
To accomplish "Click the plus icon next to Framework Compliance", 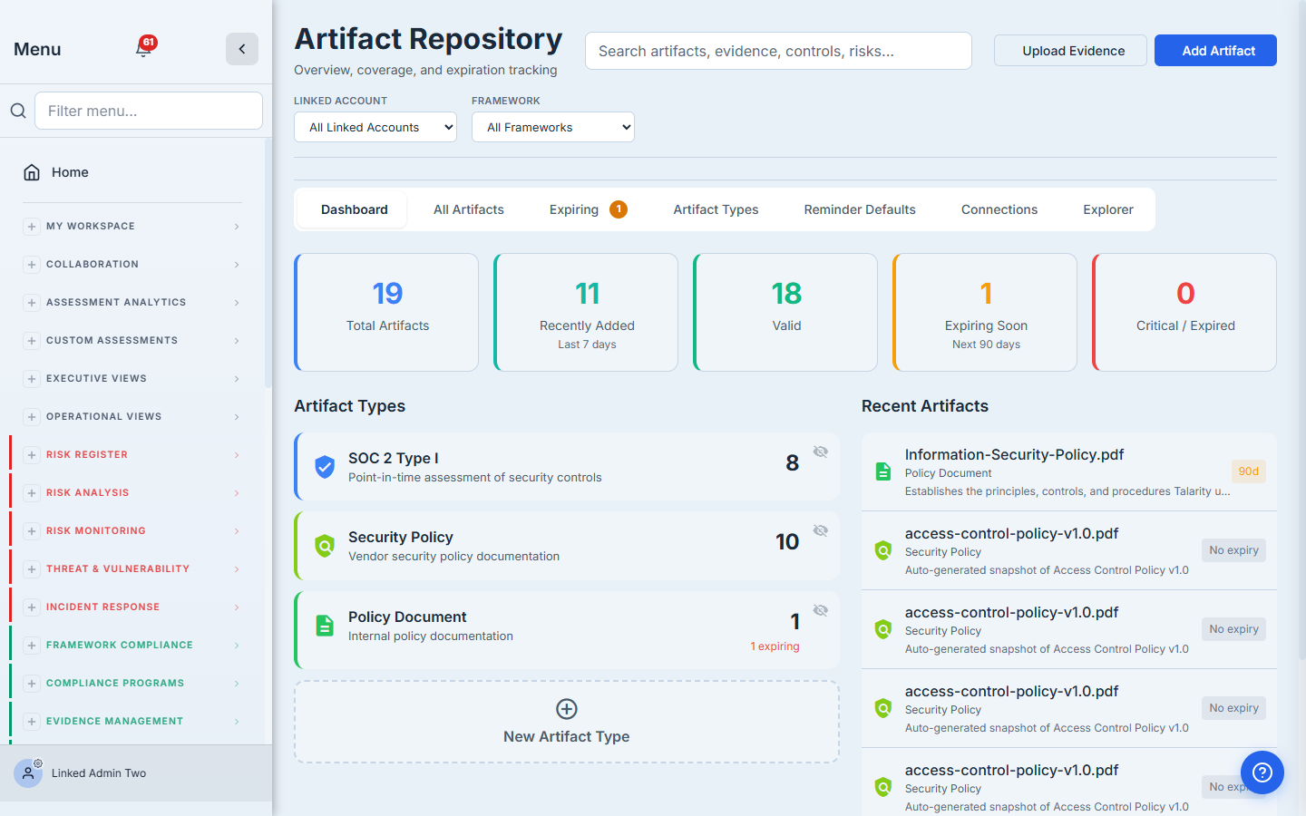I will coord(32,646).
